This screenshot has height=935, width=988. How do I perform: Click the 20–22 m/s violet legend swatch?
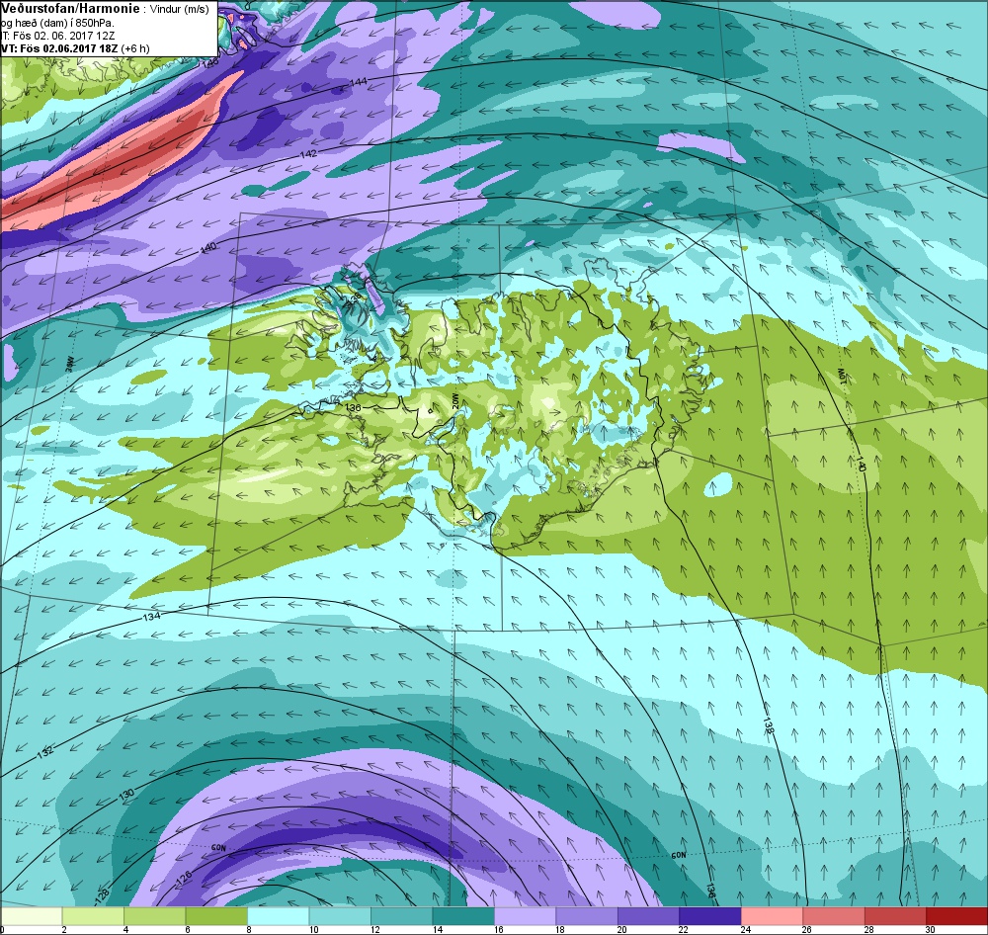point(649,916)
